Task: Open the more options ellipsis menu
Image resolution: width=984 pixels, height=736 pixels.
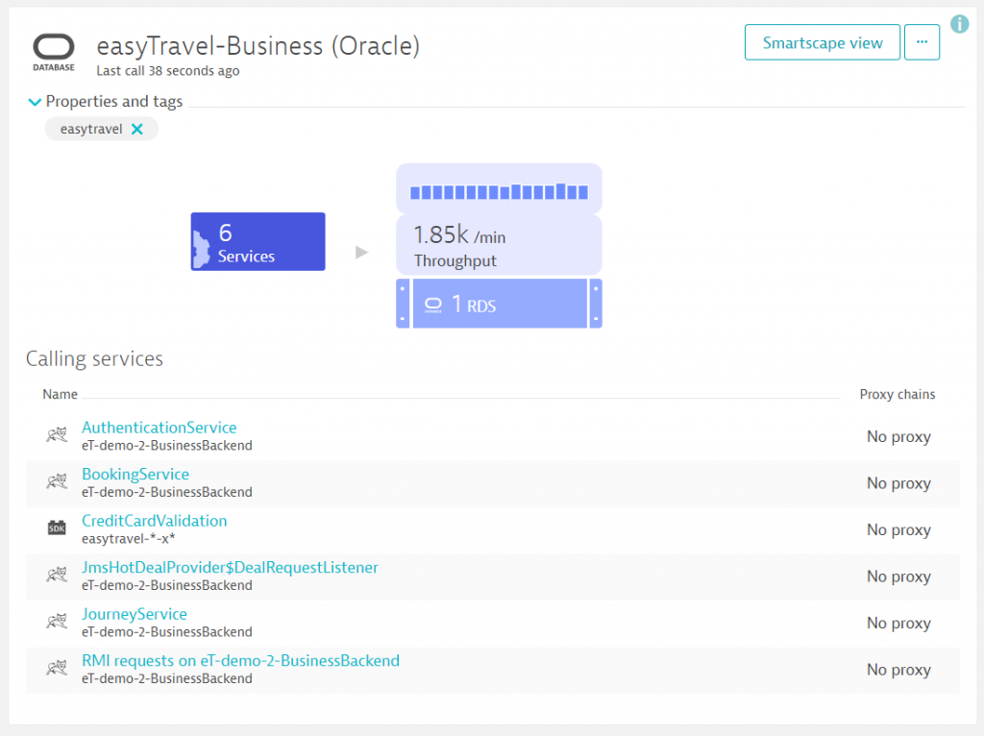Action: coord(922,42)
